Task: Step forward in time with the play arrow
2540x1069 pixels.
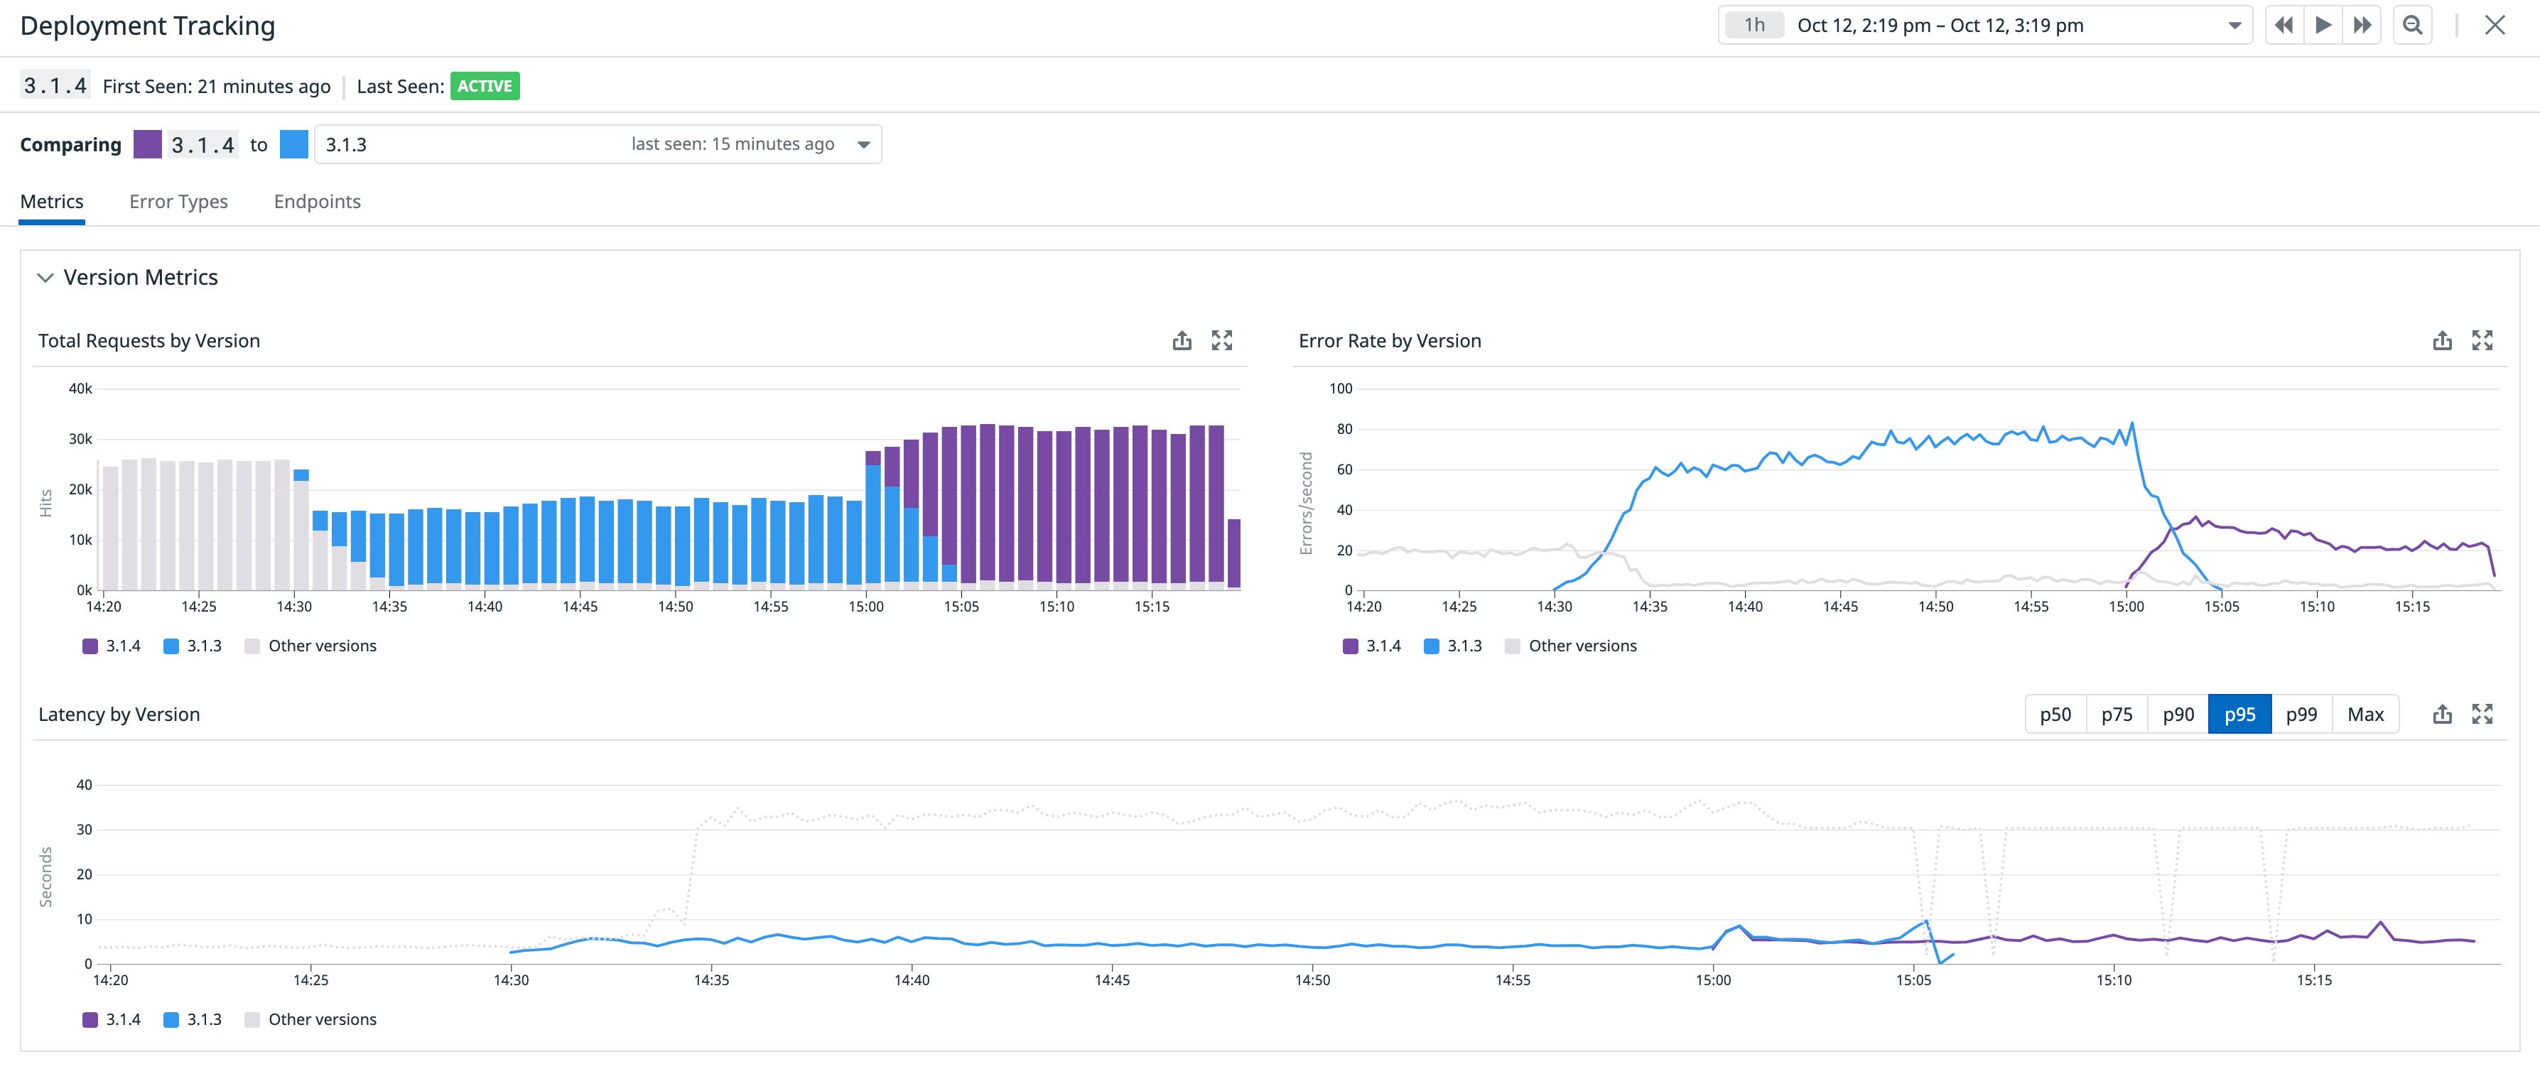Action: click(x=2323, y=25)
